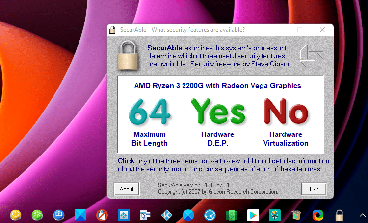Screen dimensions: 368x223
Task: Click the Copyright 2007 Gibson Research Corporation text
Action: pyautogui.click(x=218, y=192)
